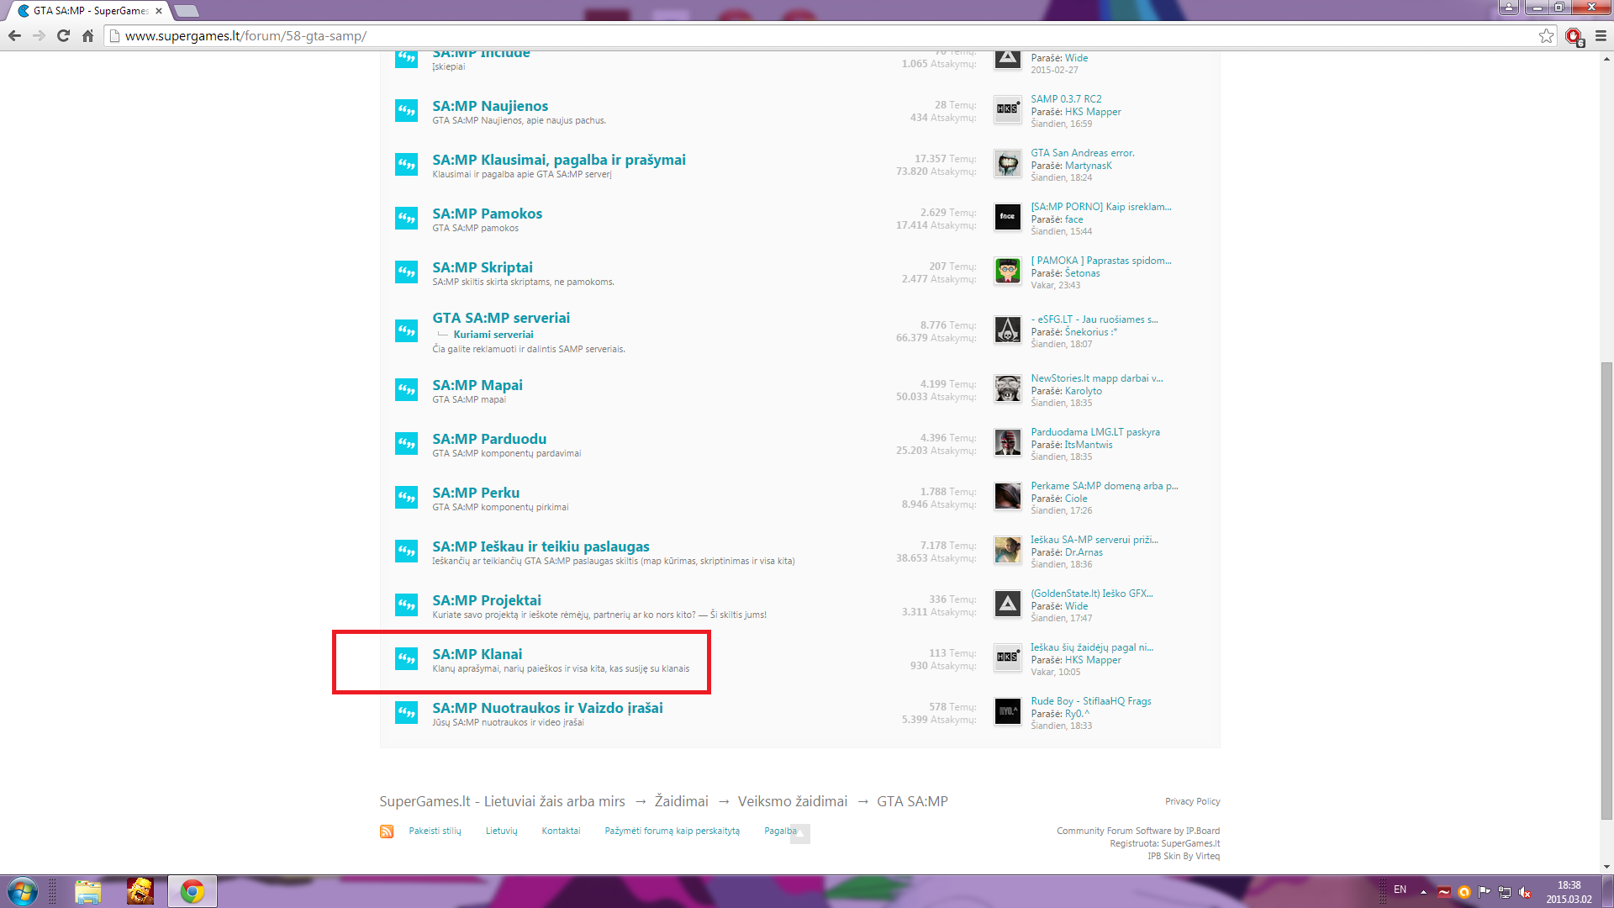Image resolution: width=1614 pixels, height=908 pixels.
Task: Open a new browser tab
Action: (186, 11)
